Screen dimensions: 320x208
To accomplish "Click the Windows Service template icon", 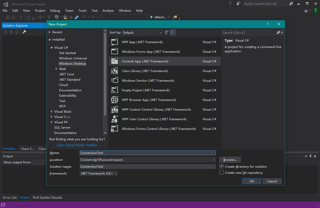I will coord(115,81).
